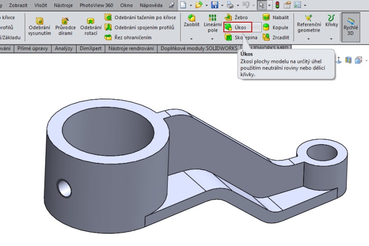Viewport: 369px width, 246px height.
Task: Expand the Zaoblit dropdown arrow
Action: coord(191,38)
